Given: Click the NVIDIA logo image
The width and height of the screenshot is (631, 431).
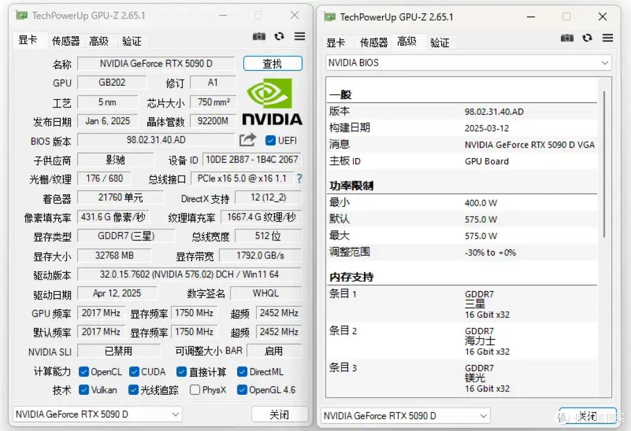Looking at the screenshot, I should click(x=272, y=102).
